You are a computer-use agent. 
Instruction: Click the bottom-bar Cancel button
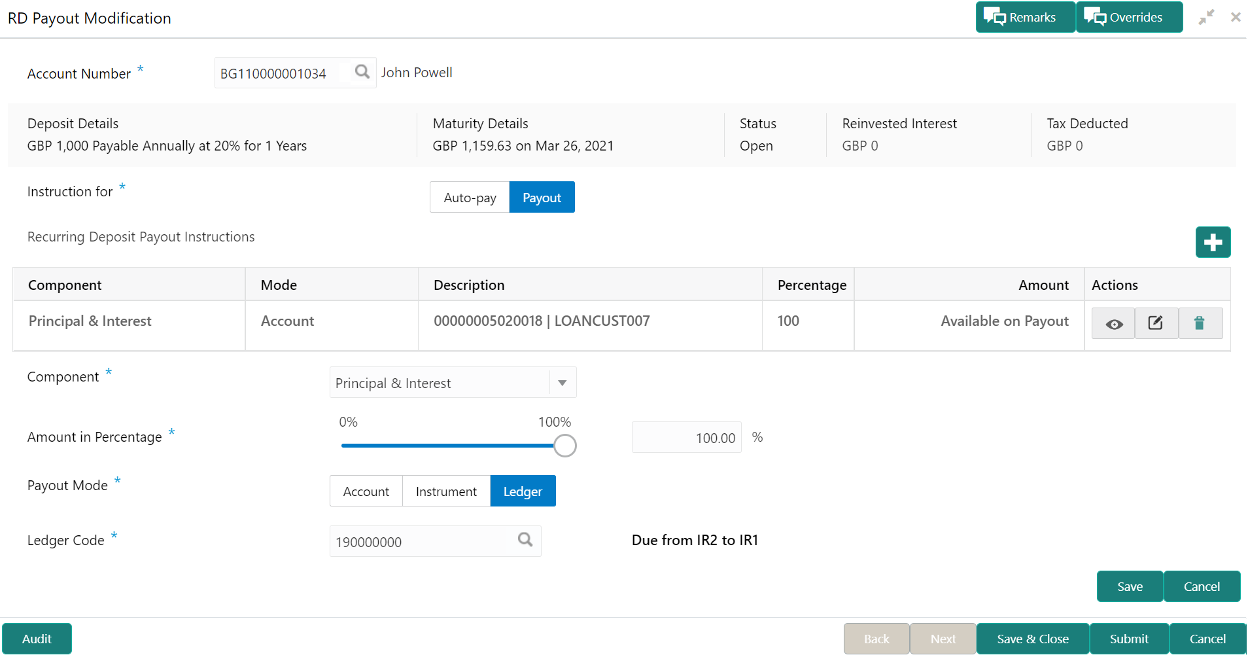click(x=1207, y=639)
